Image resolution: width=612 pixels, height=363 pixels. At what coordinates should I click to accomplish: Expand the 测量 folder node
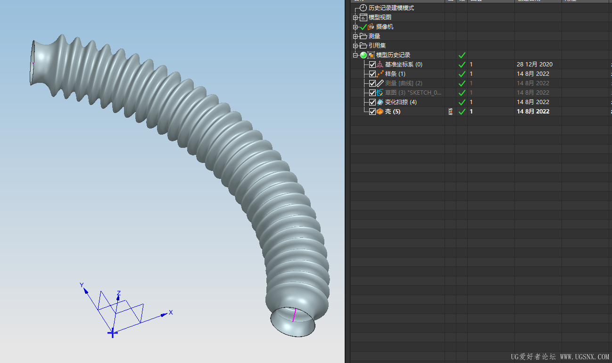(356, 36)
